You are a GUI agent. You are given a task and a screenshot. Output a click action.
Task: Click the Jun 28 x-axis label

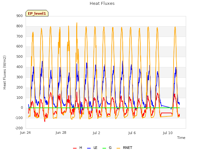[61, 133]
